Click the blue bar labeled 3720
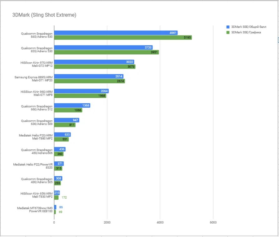The width and height of the screenshot is (279, 237). point(103,47)
